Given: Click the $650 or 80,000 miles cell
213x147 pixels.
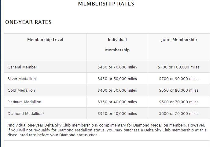Looking at the screenshot, I should click(x=179, y=90).
